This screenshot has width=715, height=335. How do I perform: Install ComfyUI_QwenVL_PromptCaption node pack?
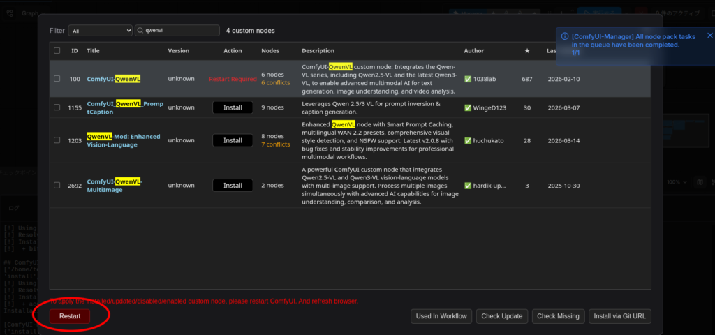(x=233, y=107)
